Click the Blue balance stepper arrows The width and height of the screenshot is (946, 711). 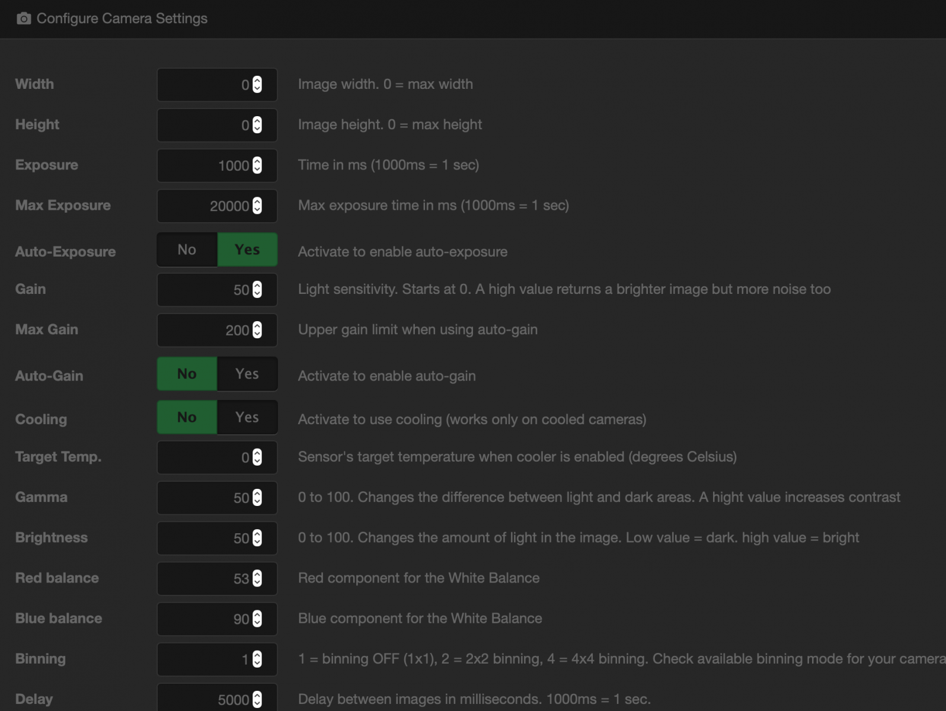[x=257, y=619]
